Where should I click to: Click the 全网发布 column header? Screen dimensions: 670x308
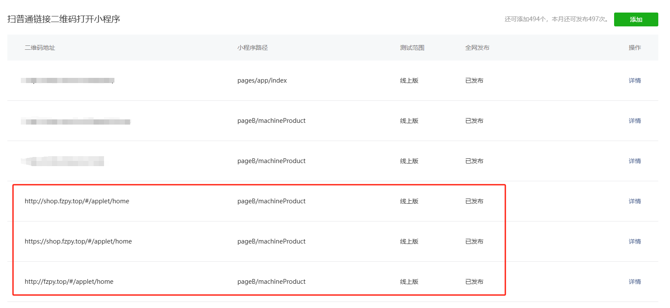[x=477, y=48]
